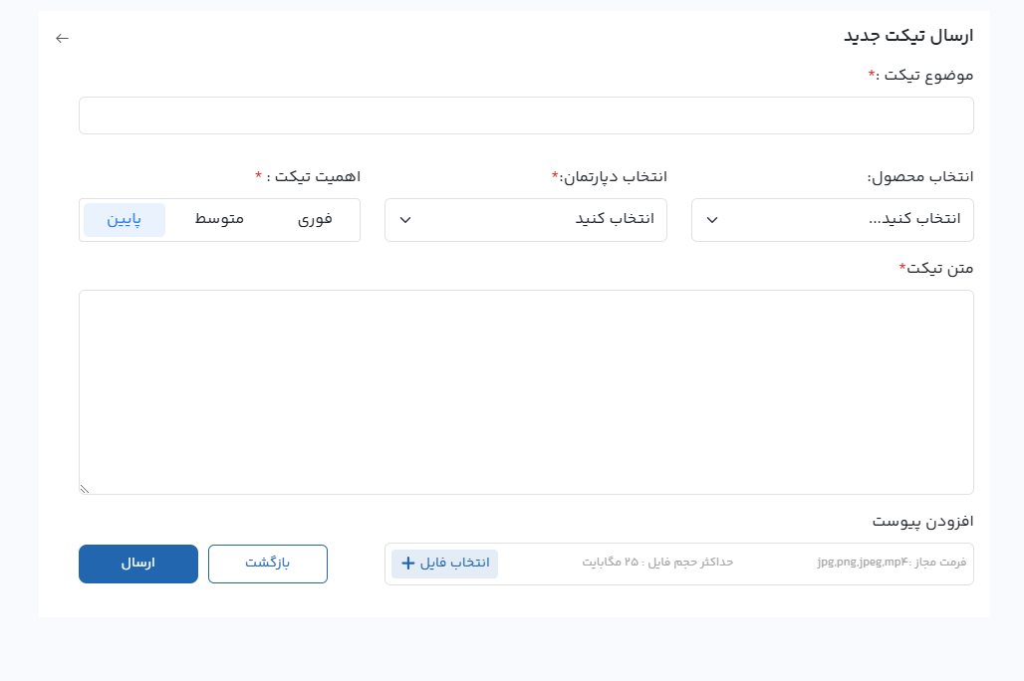Select فوری (urgent) priority
The height and width of the screenshot is (681, 1024).
(315, 219)
